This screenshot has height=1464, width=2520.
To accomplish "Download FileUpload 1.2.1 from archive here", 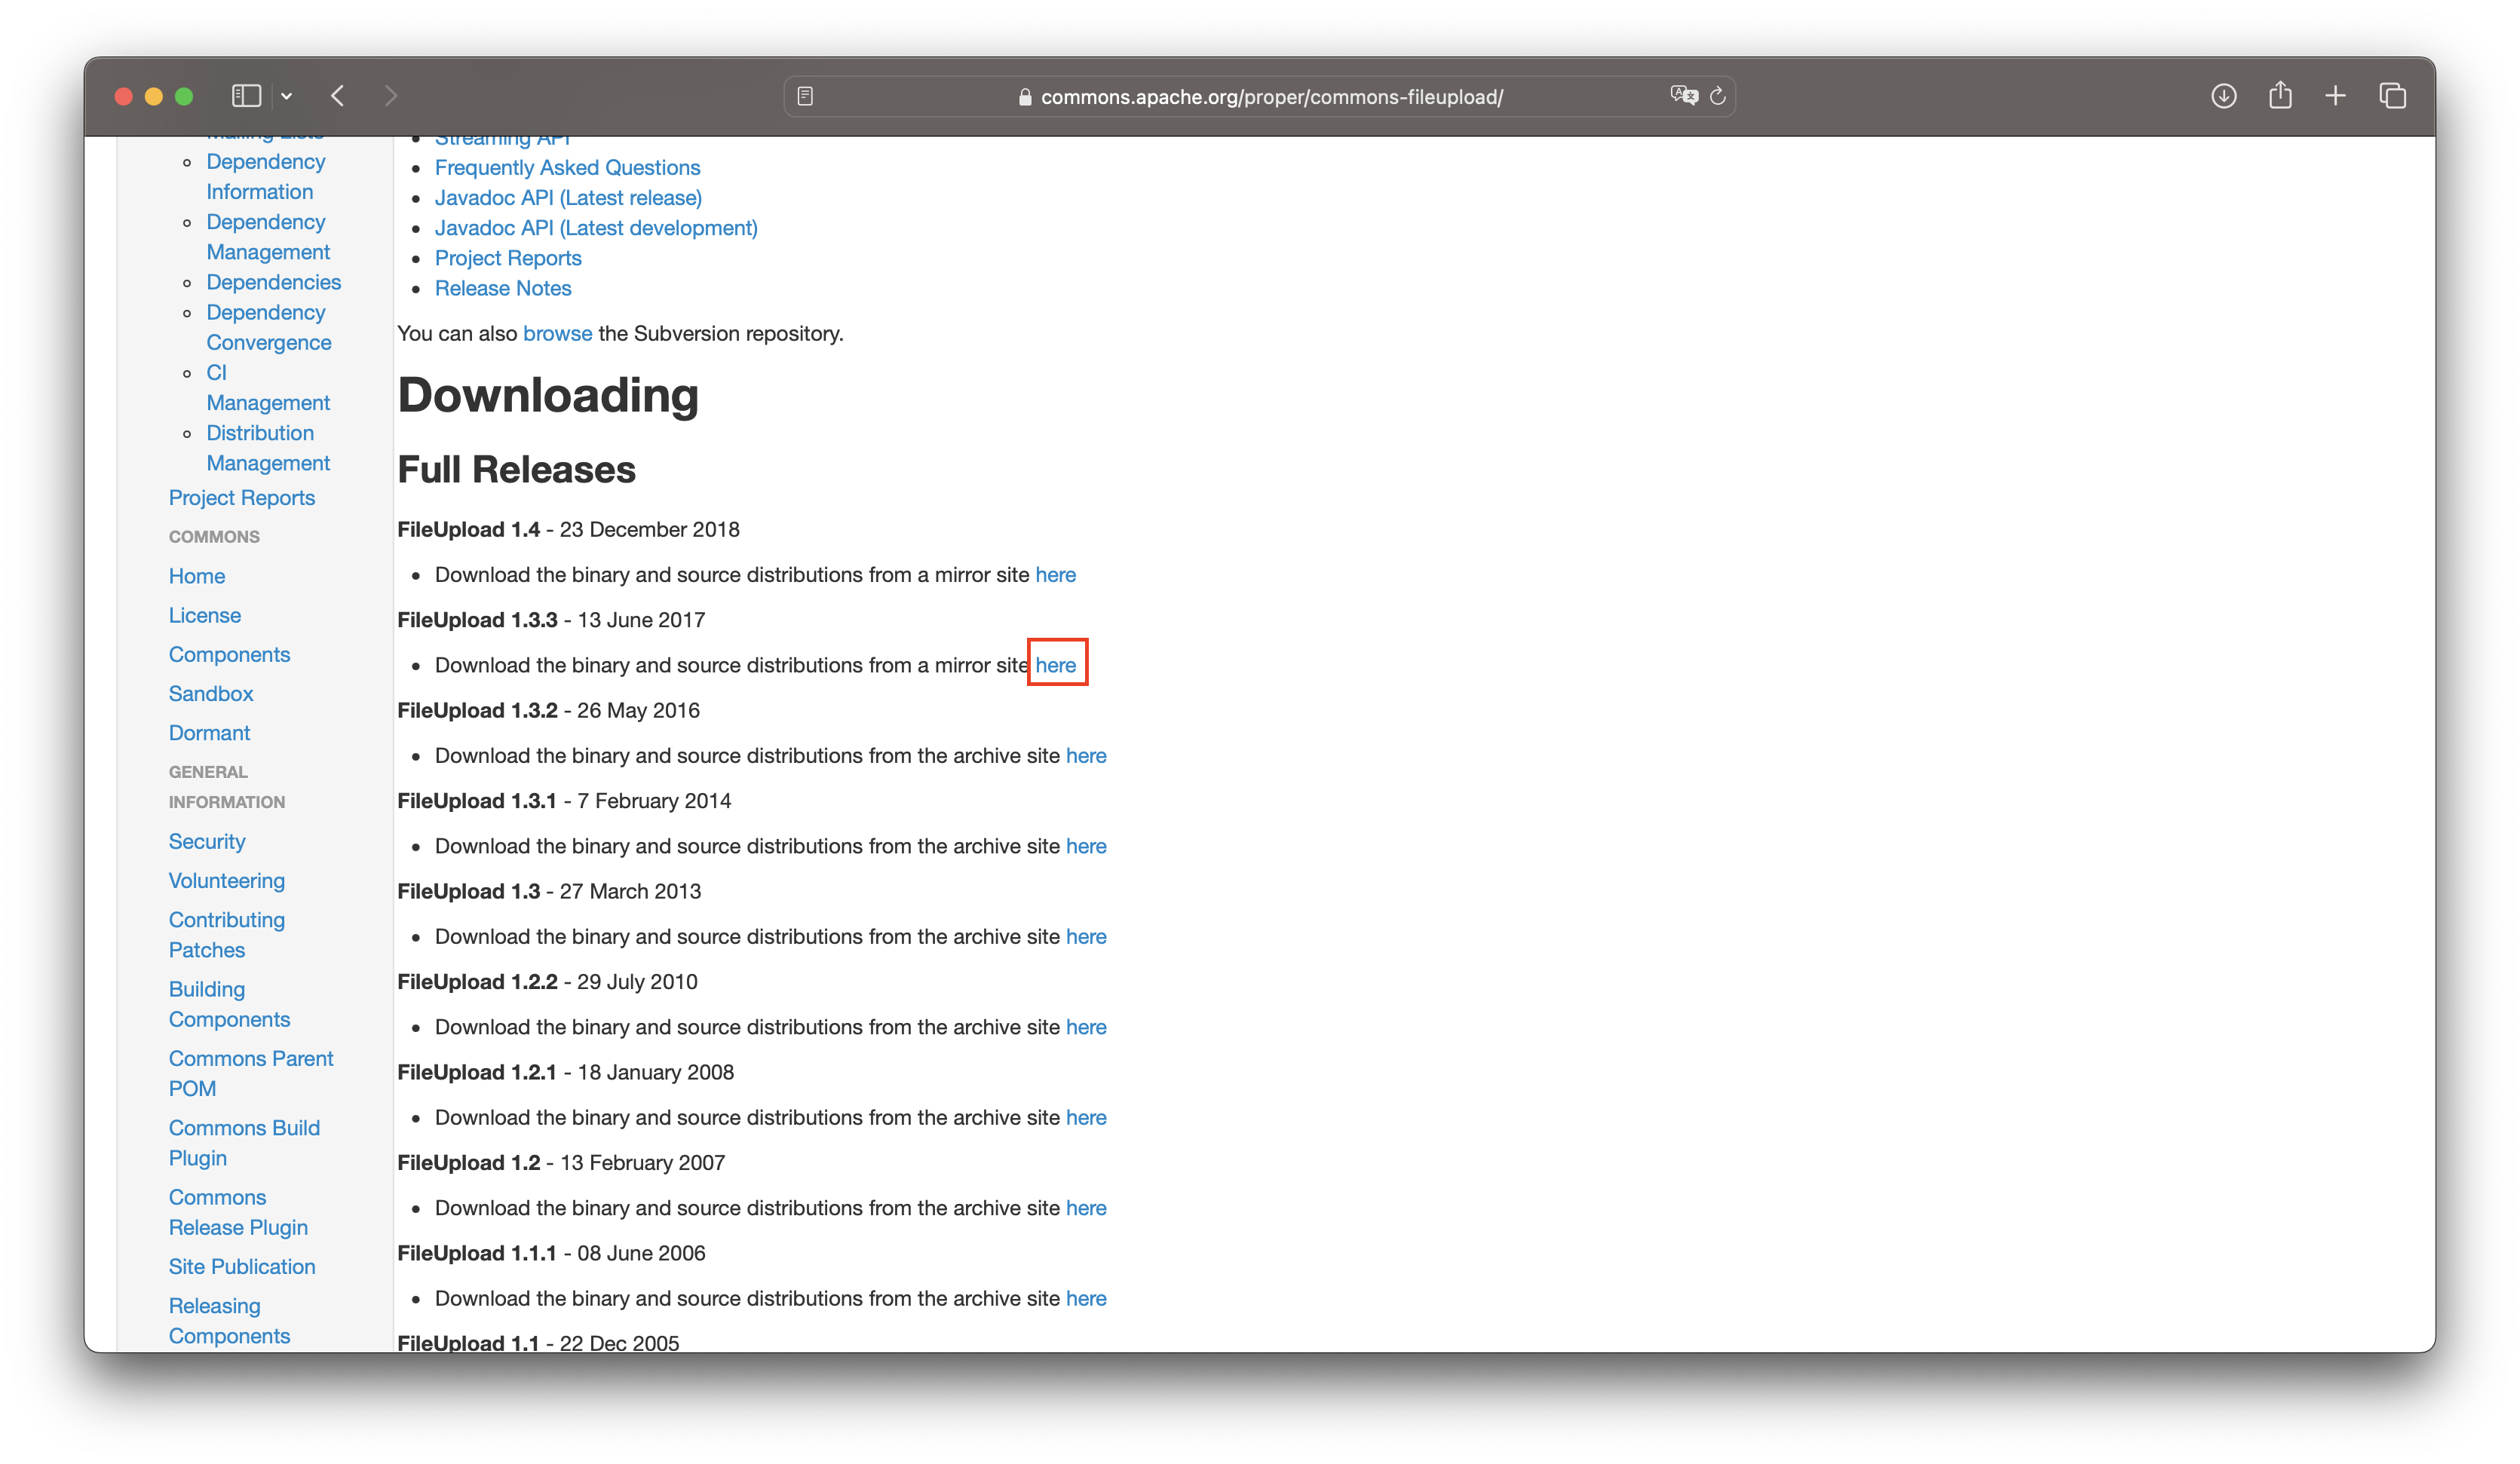I will (x=1086, y=1118).
